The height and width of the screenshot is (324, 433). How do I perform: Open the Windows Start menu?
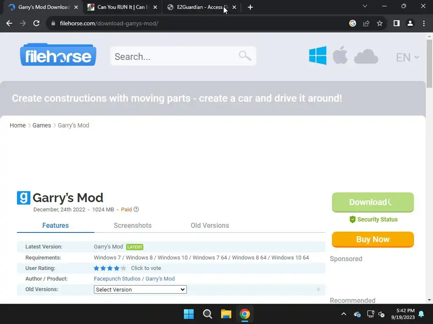pyautogui.click(x=189, y=314)
